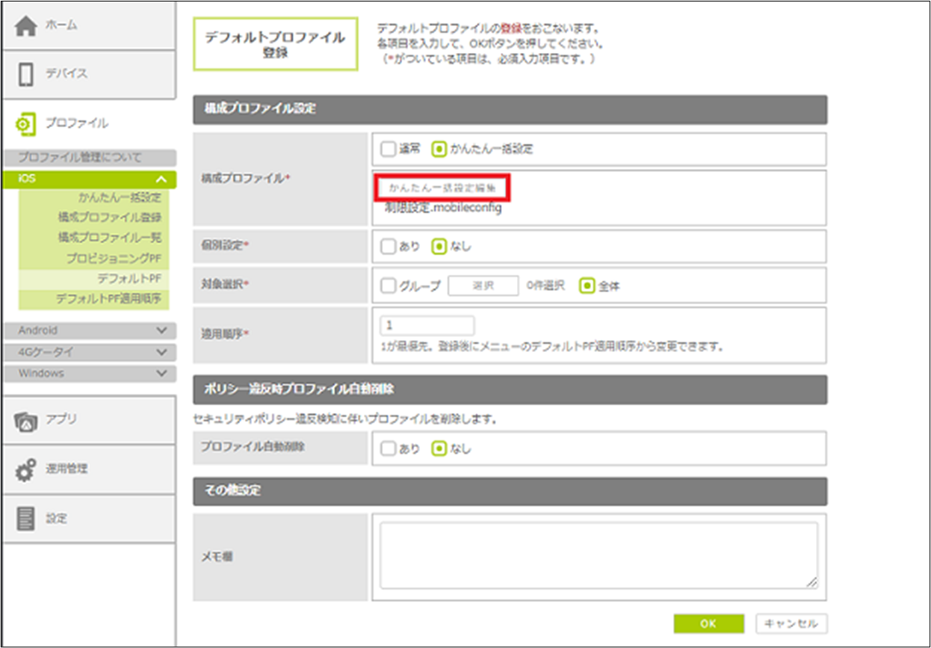
Task: Expand the 4Gケータイ menu section
Action: pos(161,352)
